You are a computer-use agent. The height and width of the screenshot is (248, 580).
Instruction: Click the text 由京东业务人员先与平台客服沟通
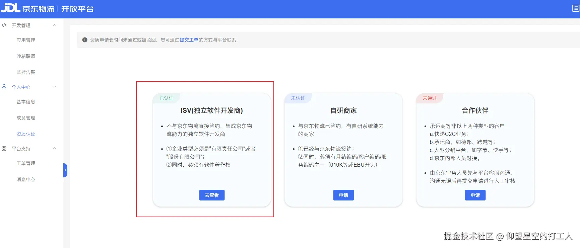(x=470, y=173)
